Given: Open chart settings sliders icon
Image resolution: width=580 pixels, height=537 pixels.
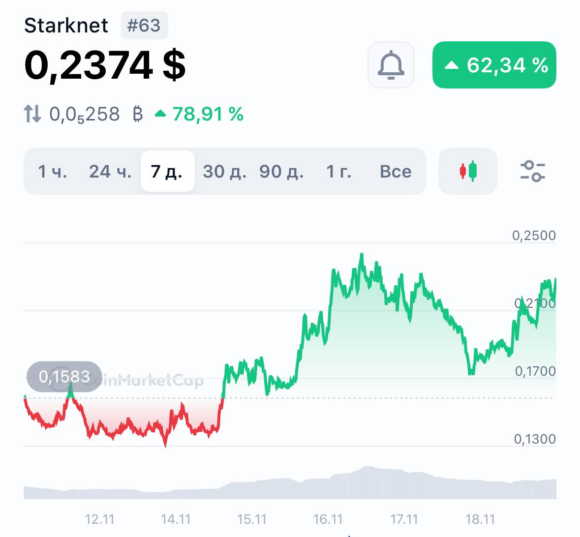Looking at the screenshot, I should coord(532,171).
